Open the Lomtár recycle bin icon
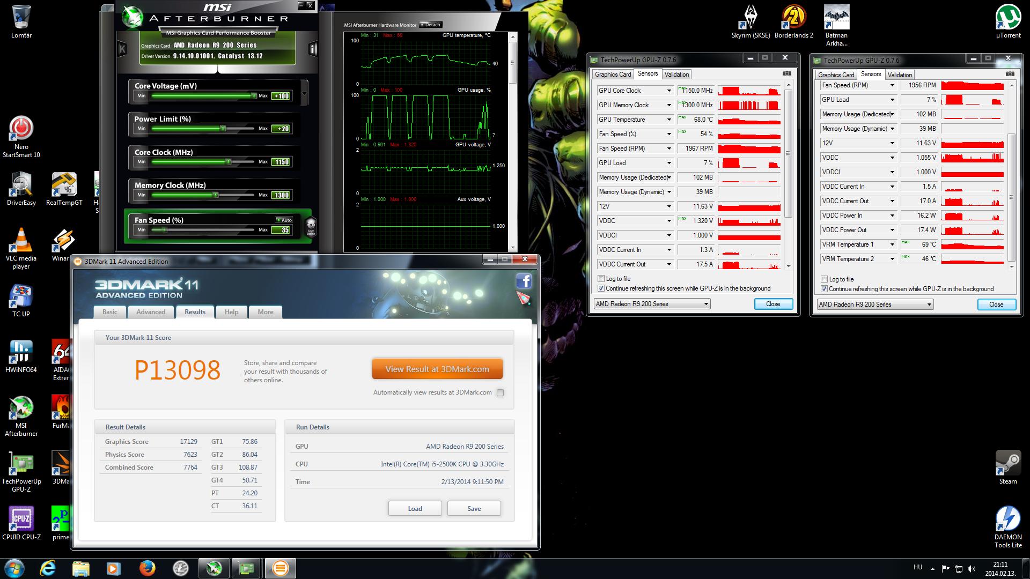The image size is (1030, 579). point(21,21)
